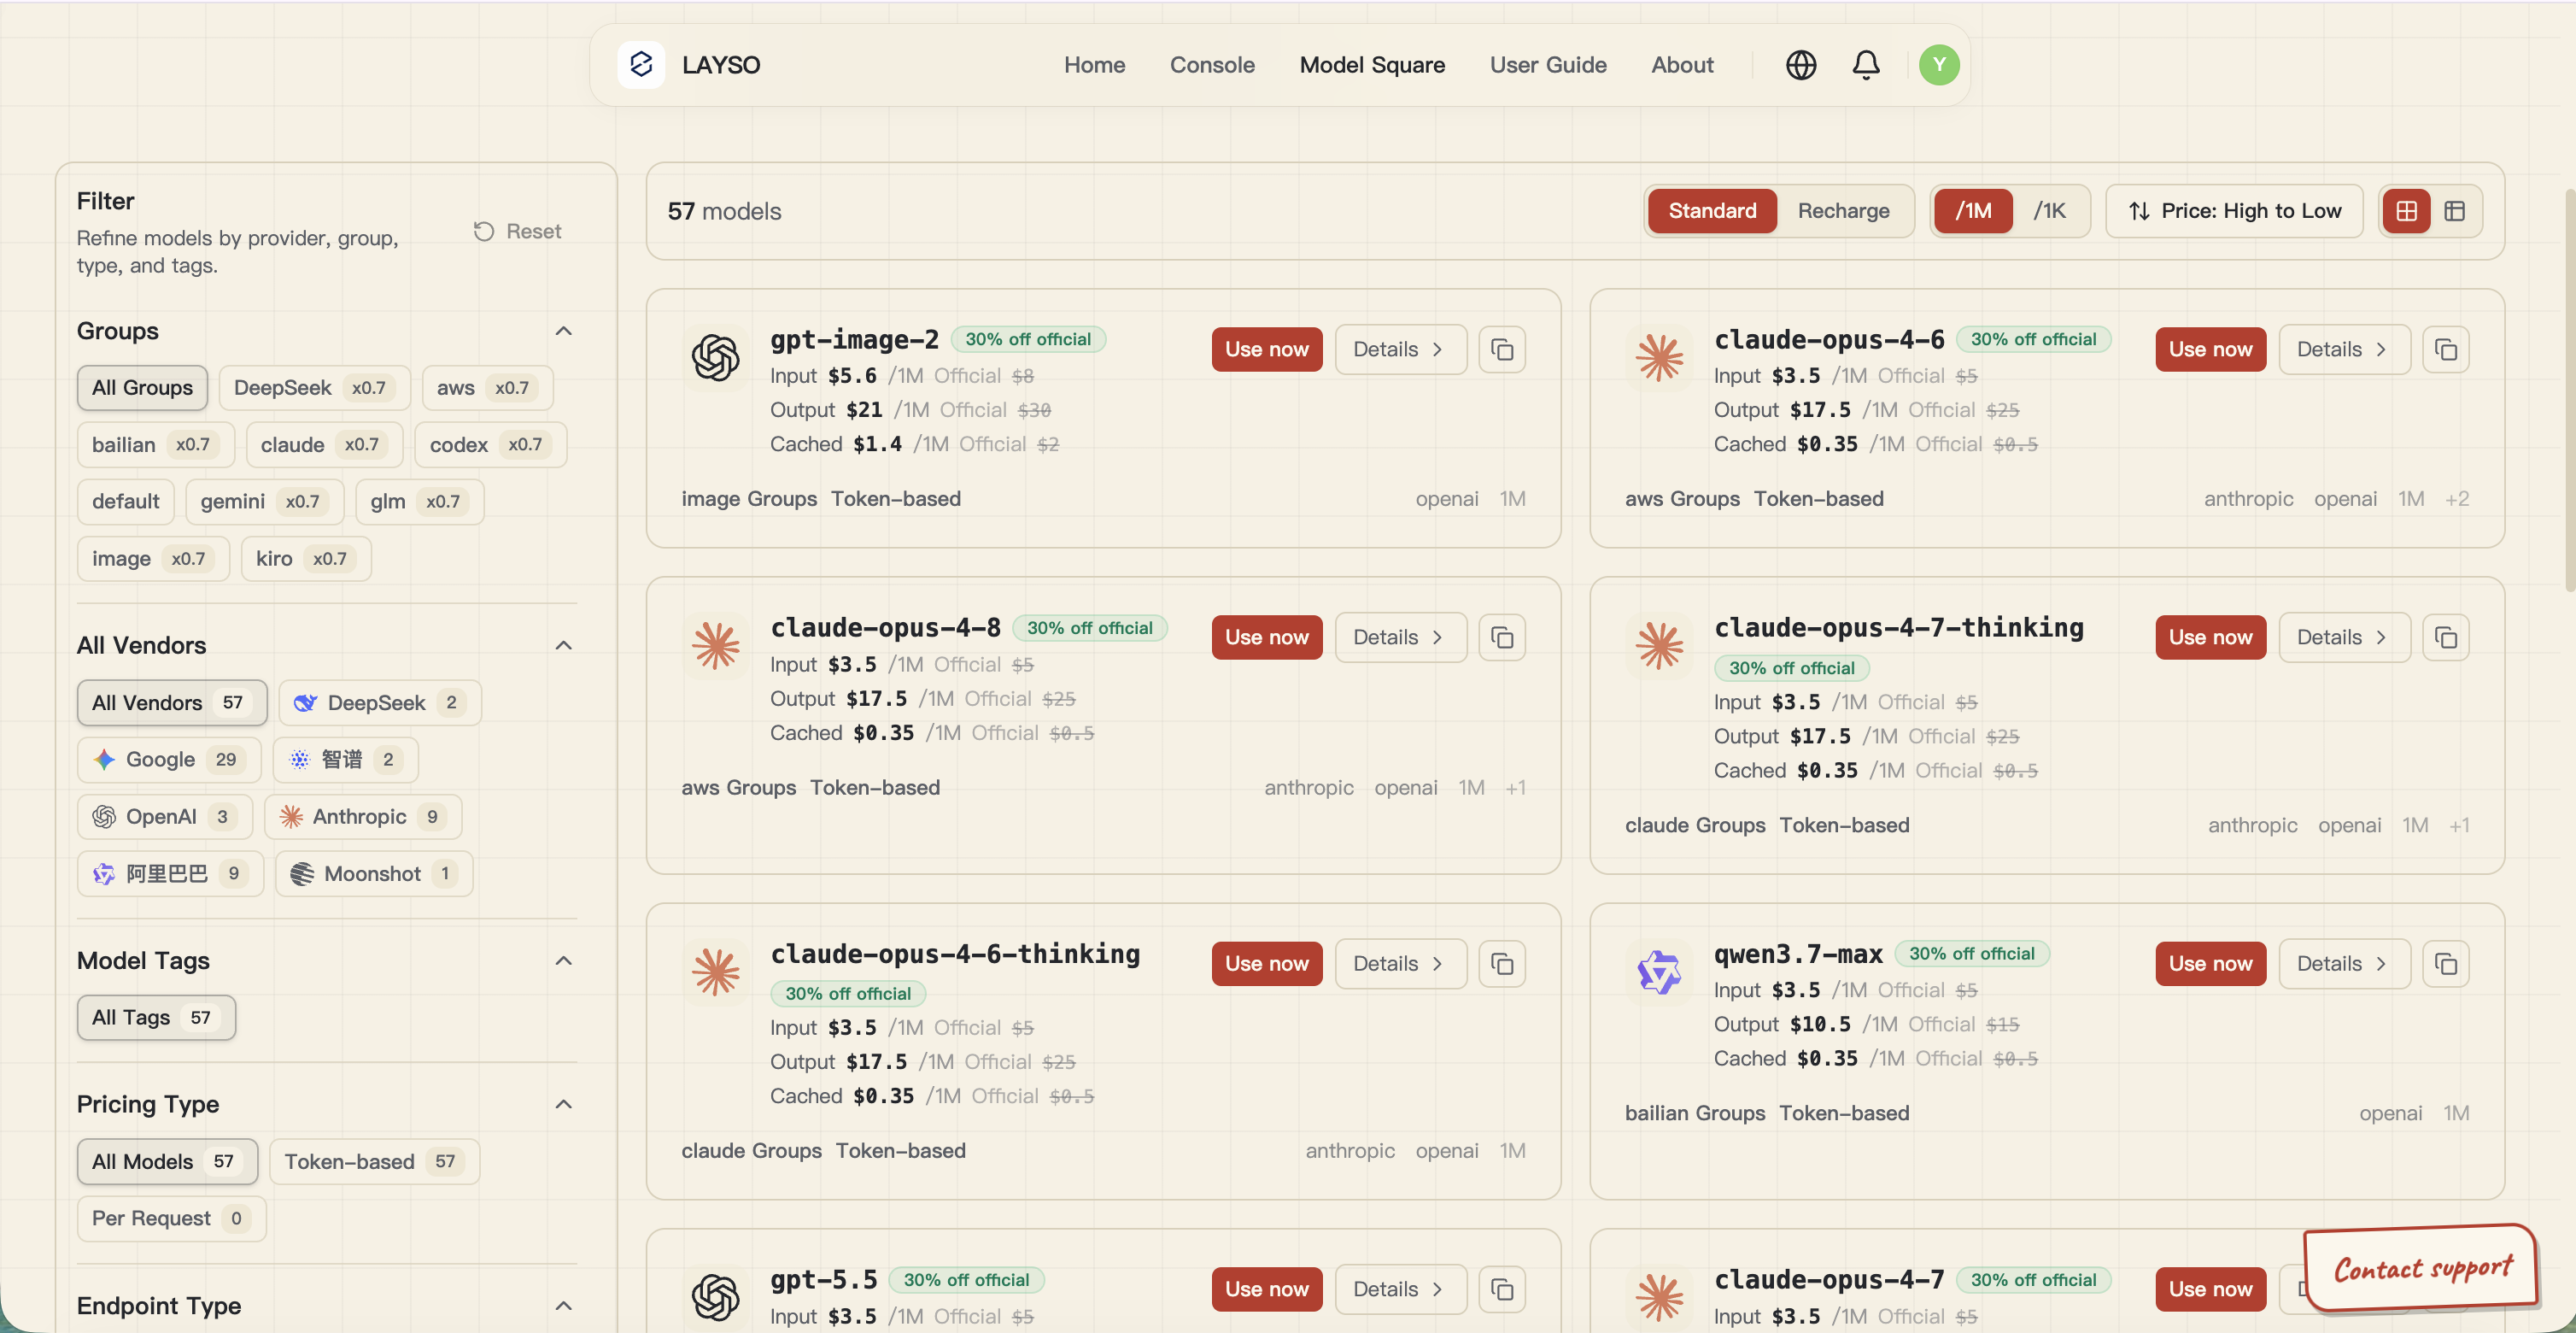Open the Price: High to Low sort dropdown

(2234, 211)
